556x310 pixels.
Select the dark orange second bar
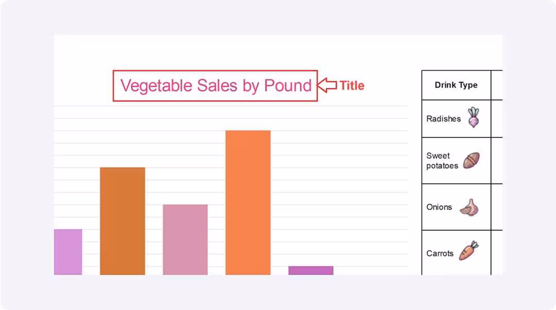point(123,221)
